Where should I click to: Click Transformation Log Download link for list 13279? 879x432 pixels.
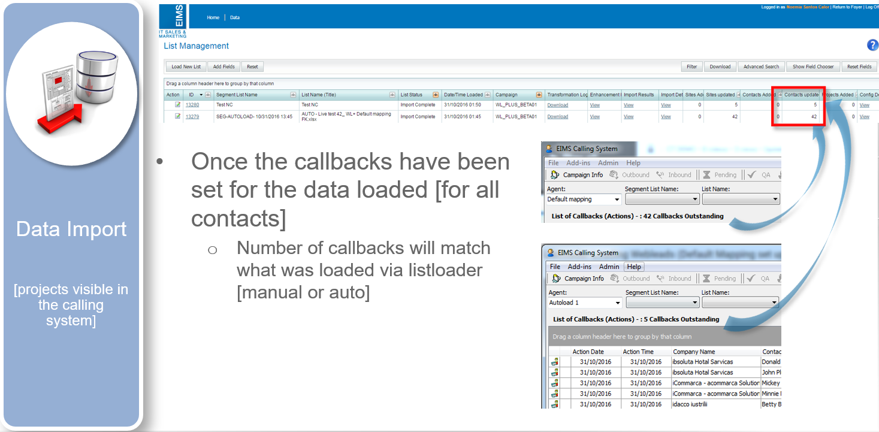(x=558, y=116)
